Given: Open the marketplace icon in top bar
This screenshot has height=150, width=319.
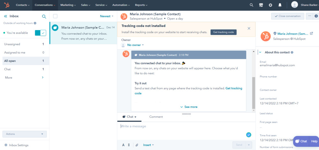Looking at the screenshot, I should (x=261, y=5).
